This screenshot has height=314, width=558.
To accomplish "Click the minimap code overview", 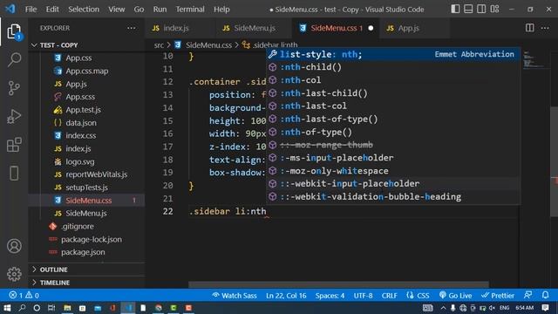I will click(x=535, y=60).
